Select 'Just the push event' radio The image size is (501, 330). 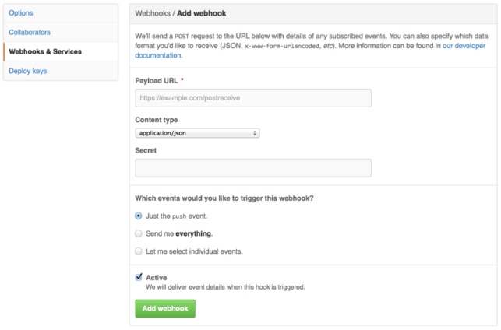139,216
